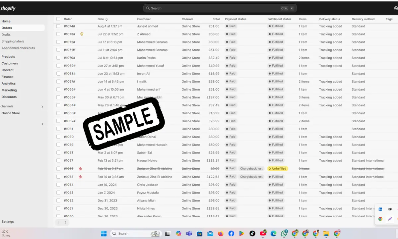This screenshot has width=398, height=239.
Task: Open Google Play from the taskbar
Action: click(x=242, y=233)
